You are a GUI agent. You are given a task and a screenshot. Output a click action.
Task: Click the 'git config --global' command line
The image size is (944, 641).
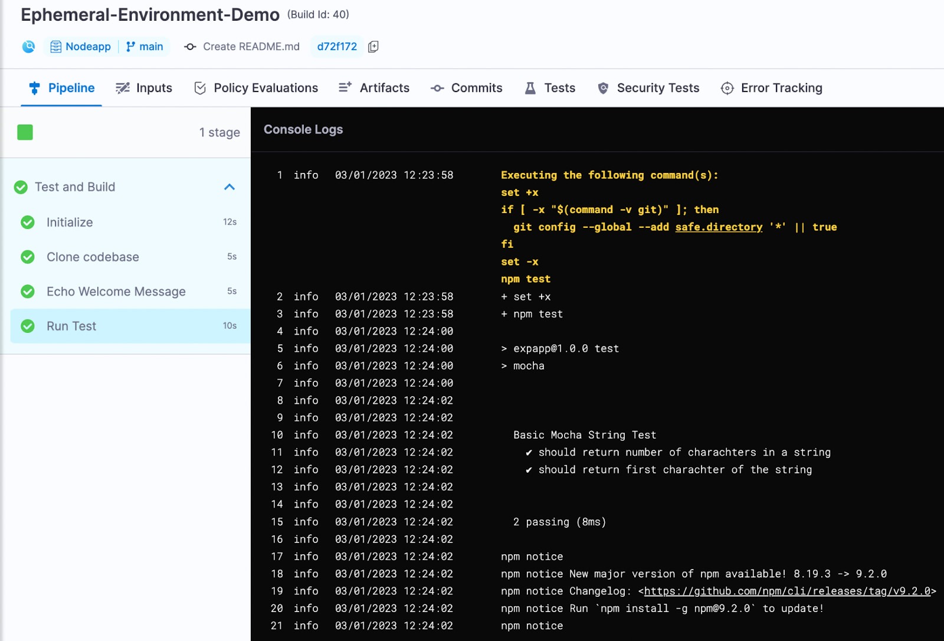coord(675,227)
